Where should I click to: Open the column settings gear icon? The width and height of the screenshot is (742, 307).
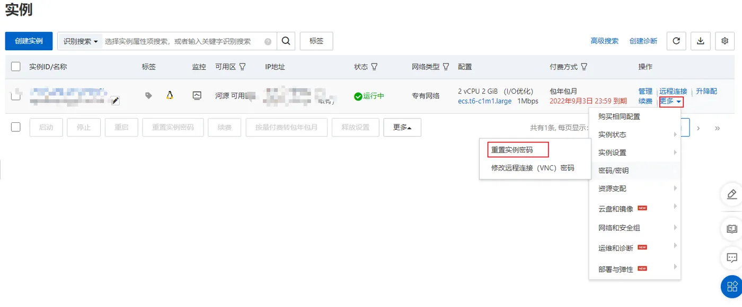point(725,41)
